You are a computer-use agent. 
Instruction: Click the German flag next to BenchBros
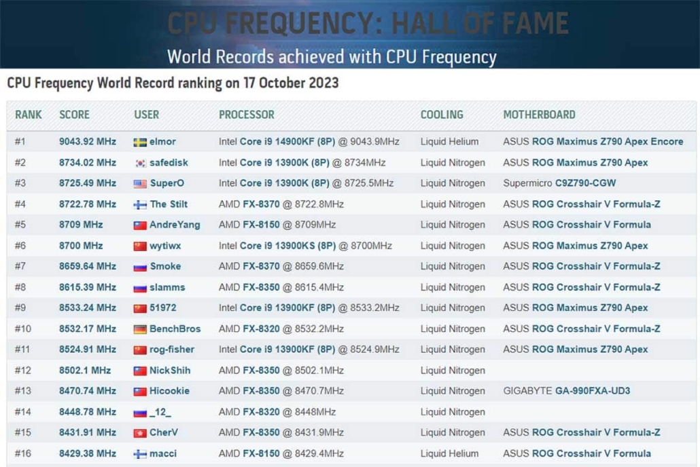pos(140,329)
